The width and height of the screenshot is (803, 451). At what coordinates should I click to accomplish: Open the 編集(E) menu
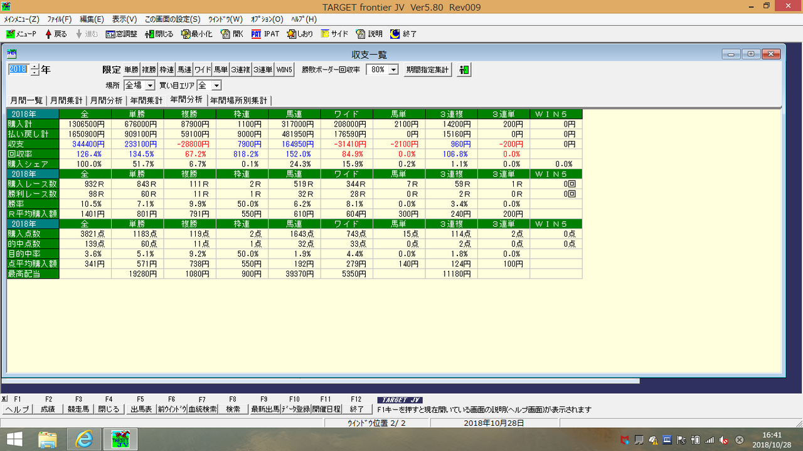92,19
